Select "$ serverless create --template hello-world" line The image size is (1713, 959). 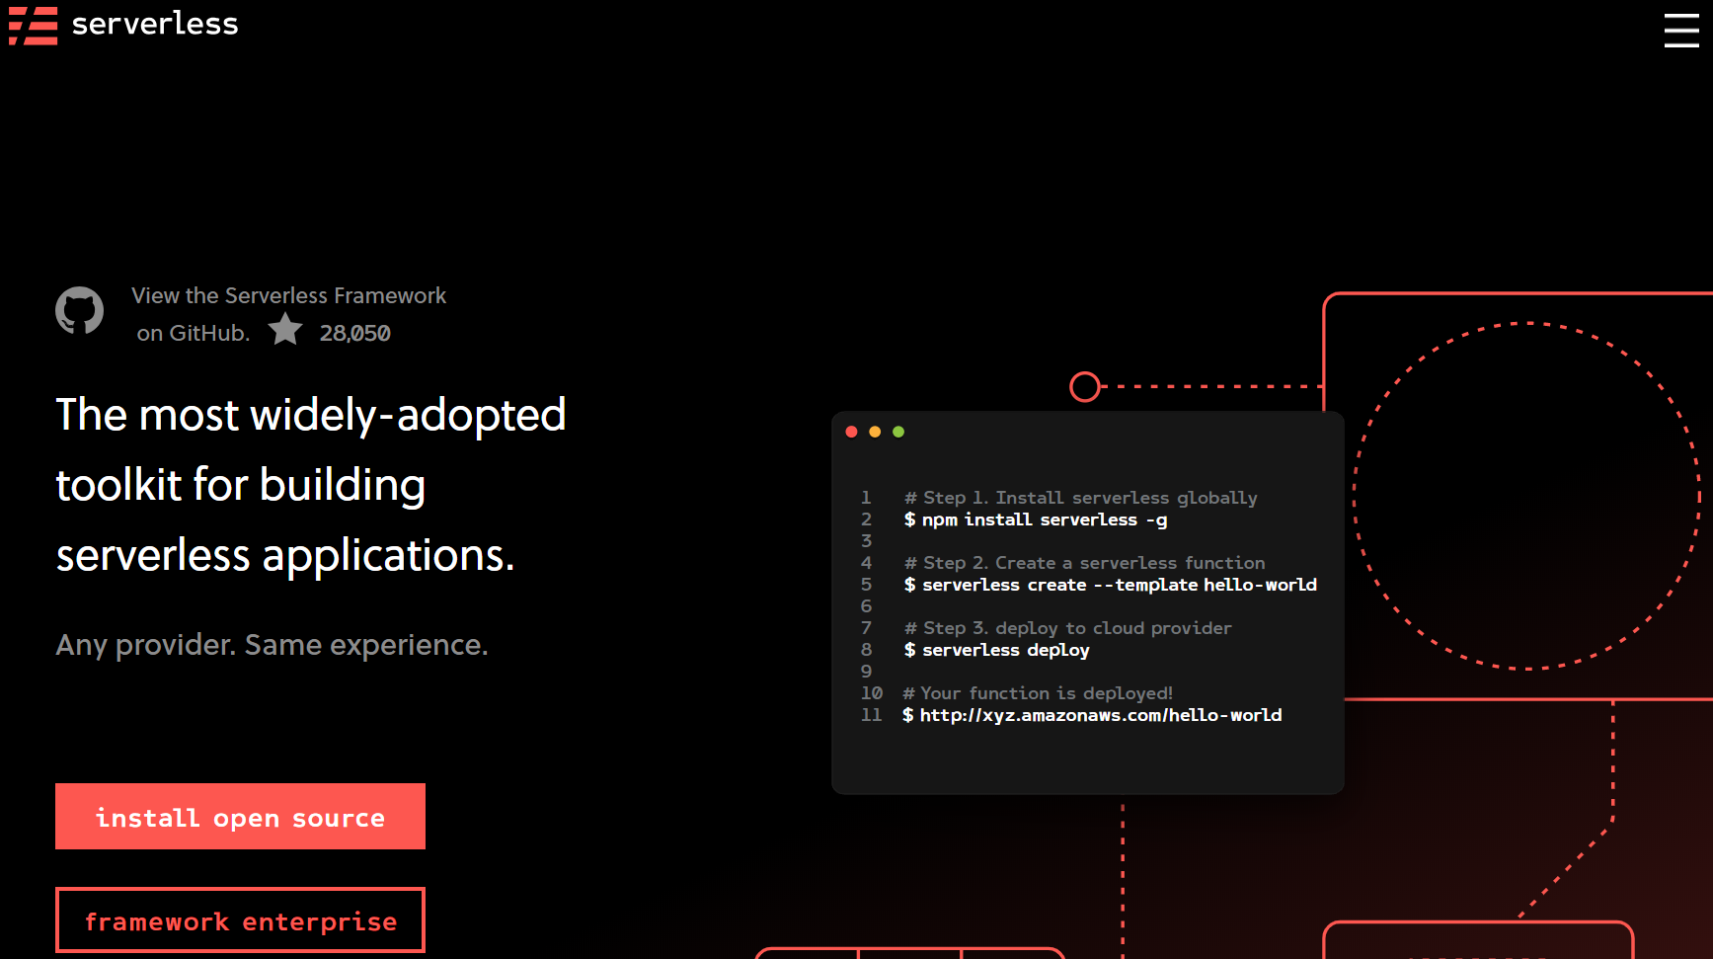point(1110,585)
